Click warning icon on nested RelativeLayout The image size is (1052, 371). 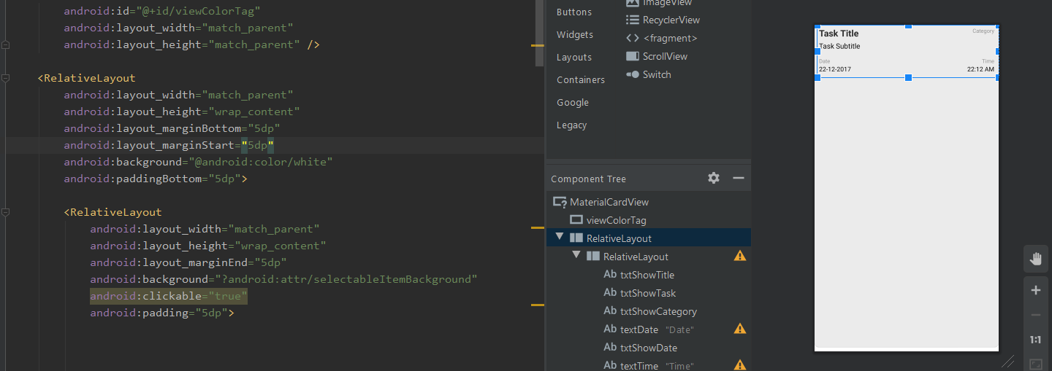tap(740, 257)
